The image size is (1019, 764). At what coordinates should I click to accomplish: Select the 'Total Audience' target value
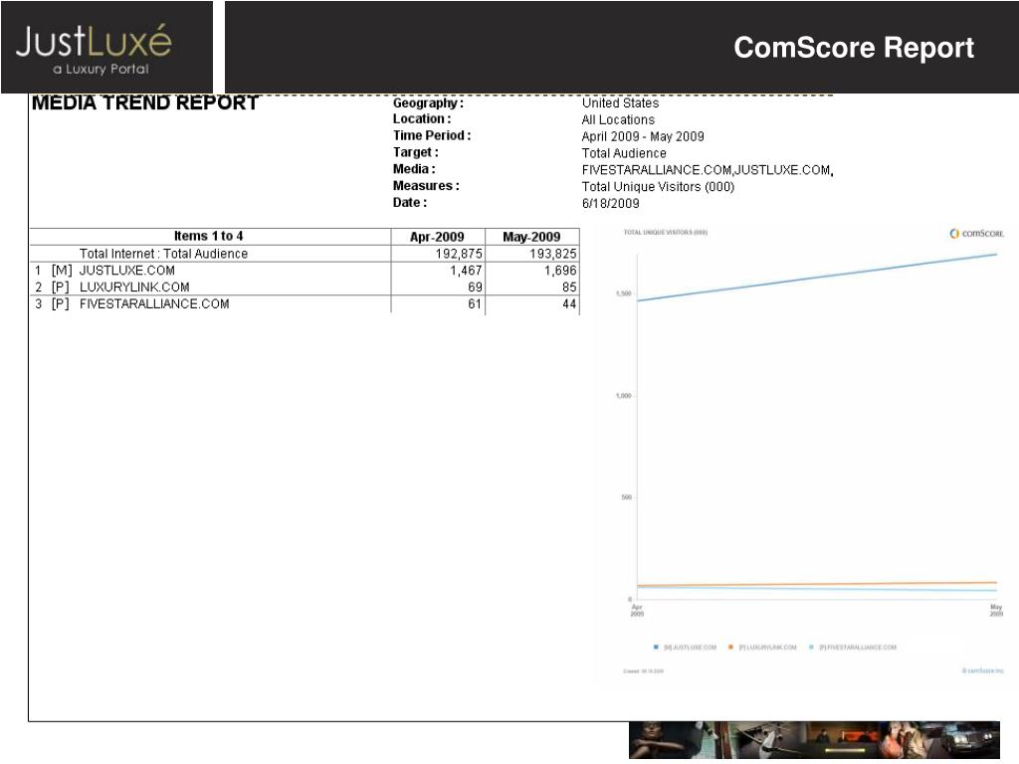624,153
